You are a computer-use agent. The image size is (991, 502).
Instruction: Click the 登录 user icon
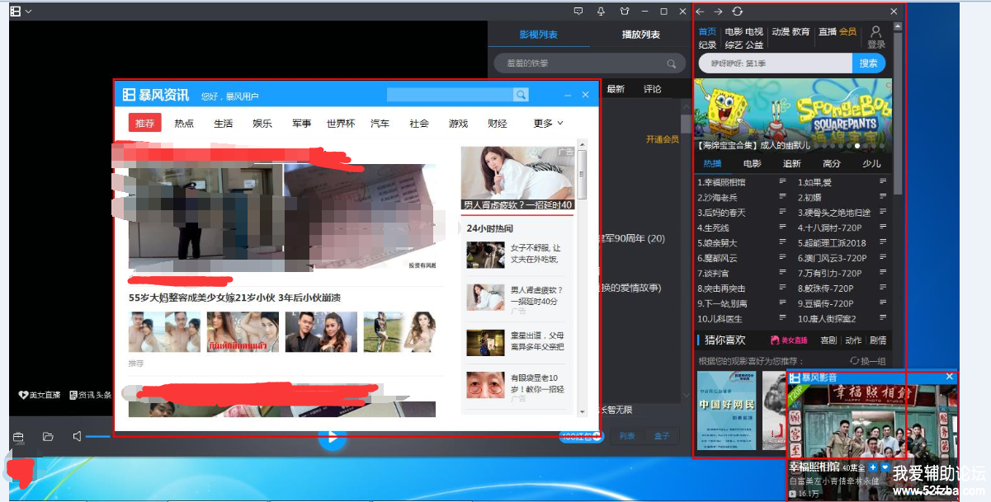[875, 37]
